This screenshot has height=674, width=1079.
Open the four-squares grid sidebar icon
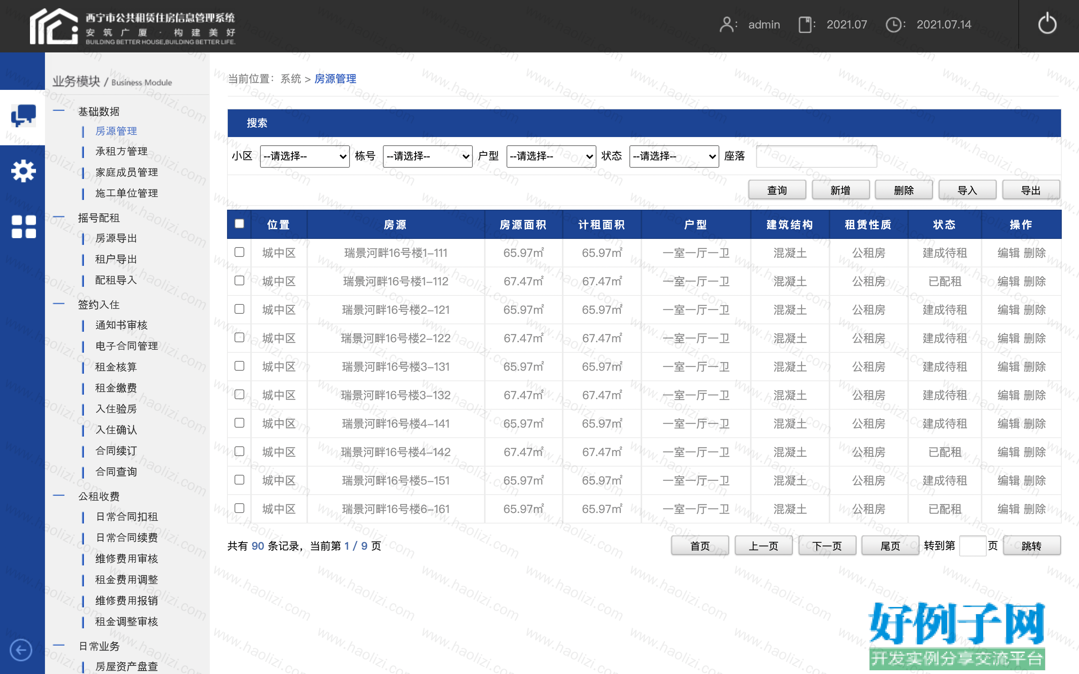pos(23,227)
